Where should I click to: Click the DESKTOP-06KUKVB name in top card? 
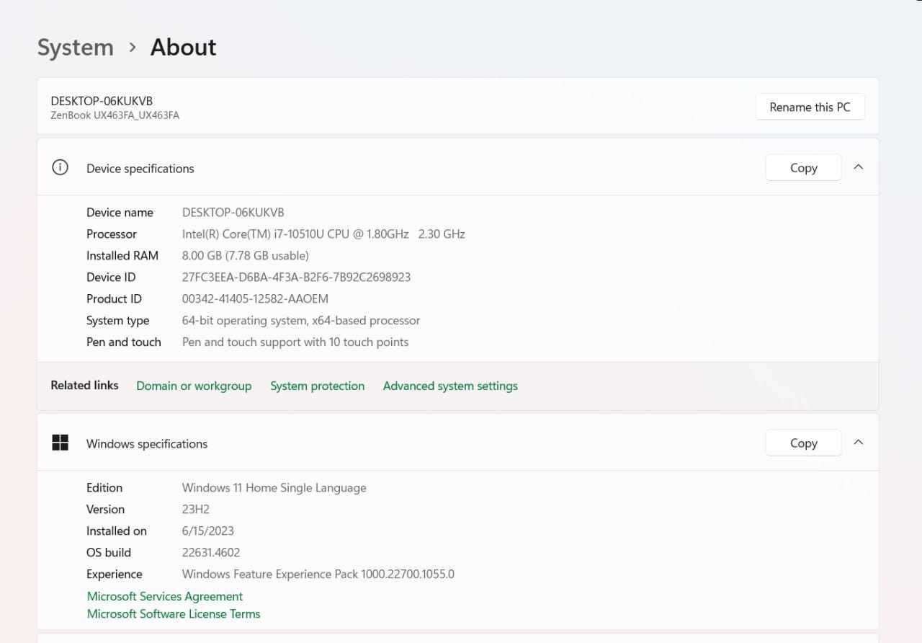coord(102,101)
